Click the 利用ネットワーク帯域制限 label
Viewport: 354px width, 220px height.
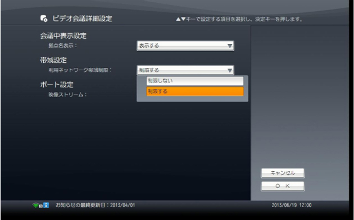point(80,70)
